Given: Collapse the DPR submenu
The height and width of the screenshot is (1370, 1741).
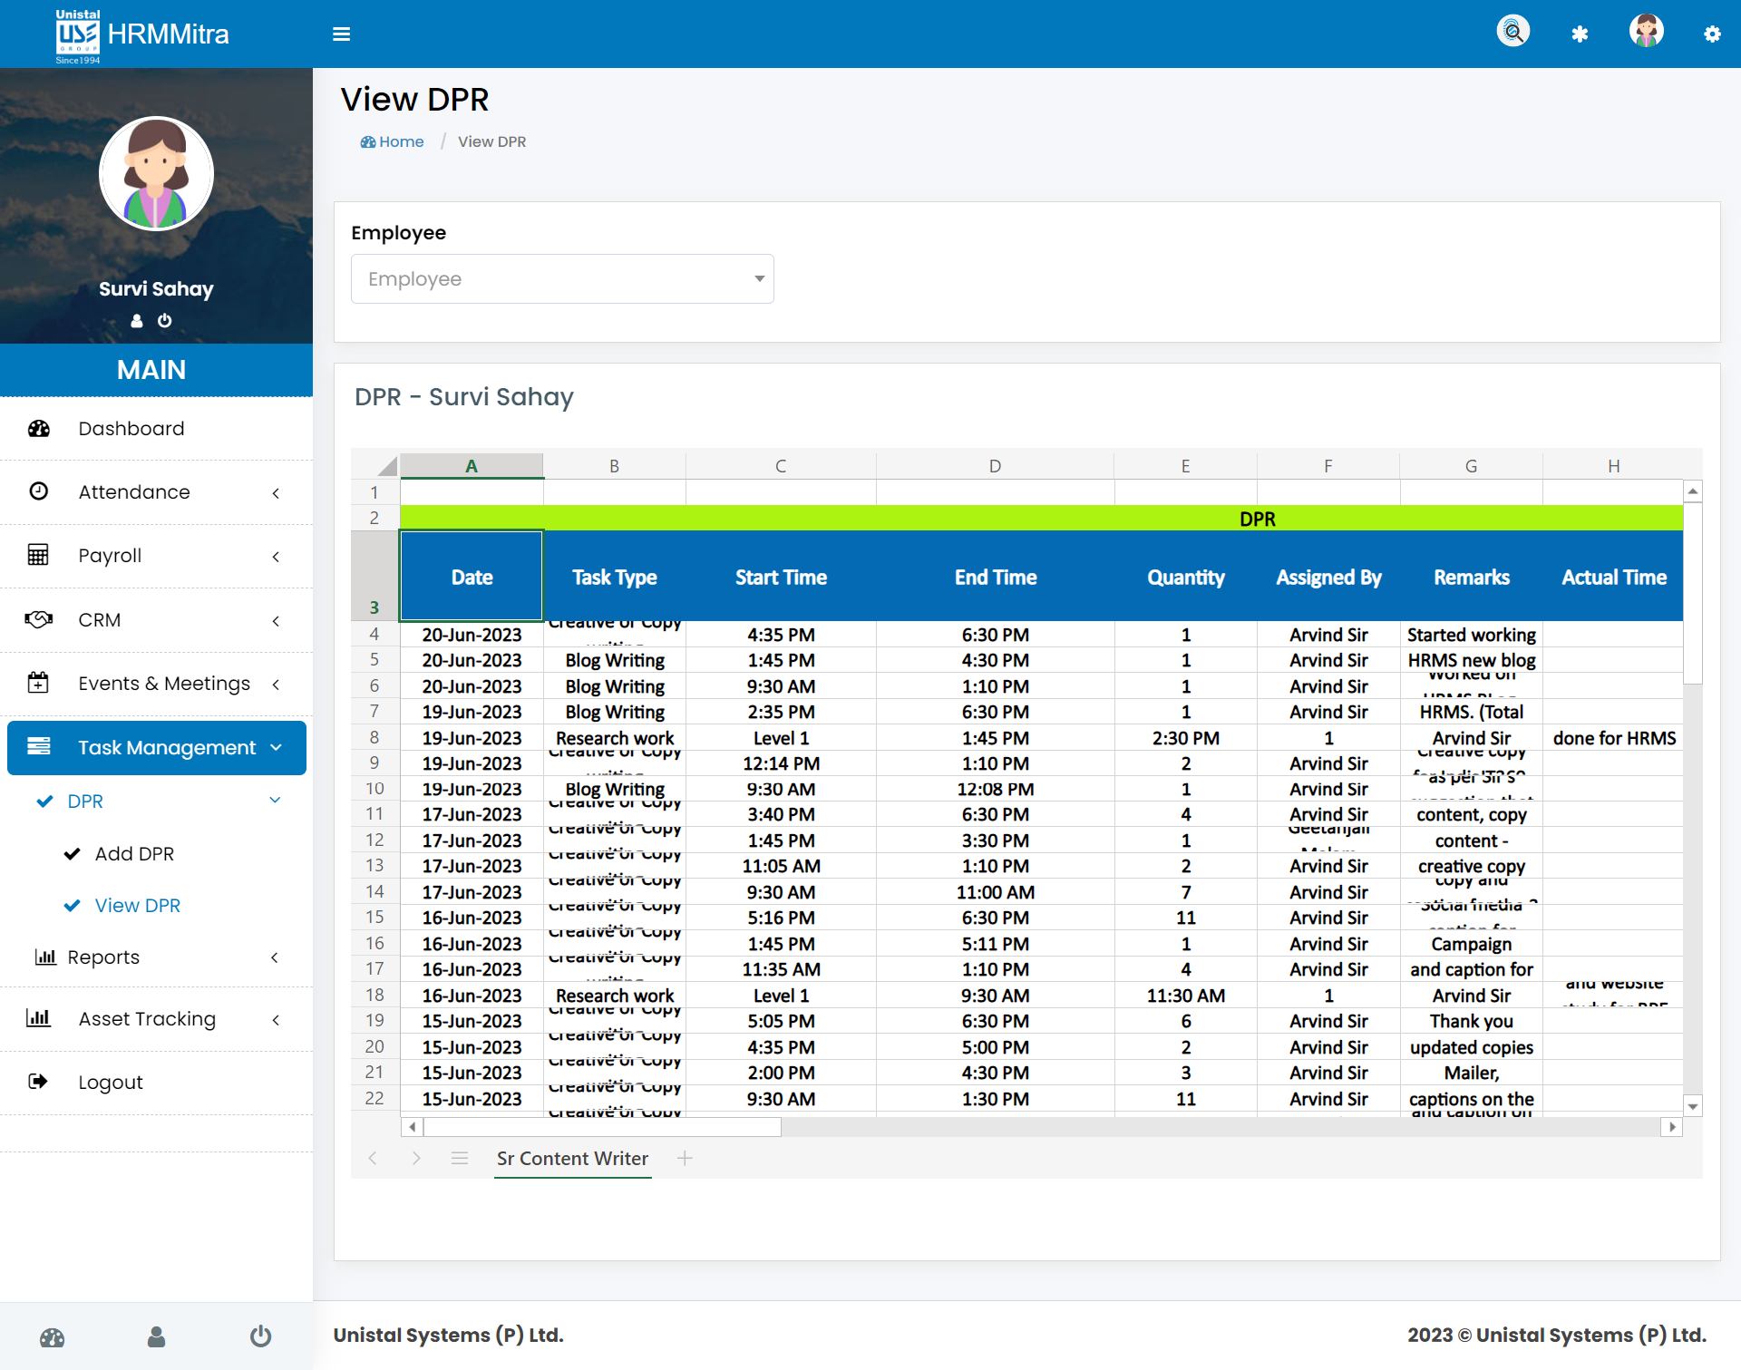Looking at the screenshot, I should coord(156,802).
